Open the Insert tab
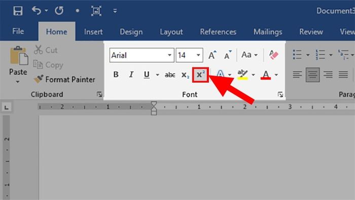 pos(93,31)
